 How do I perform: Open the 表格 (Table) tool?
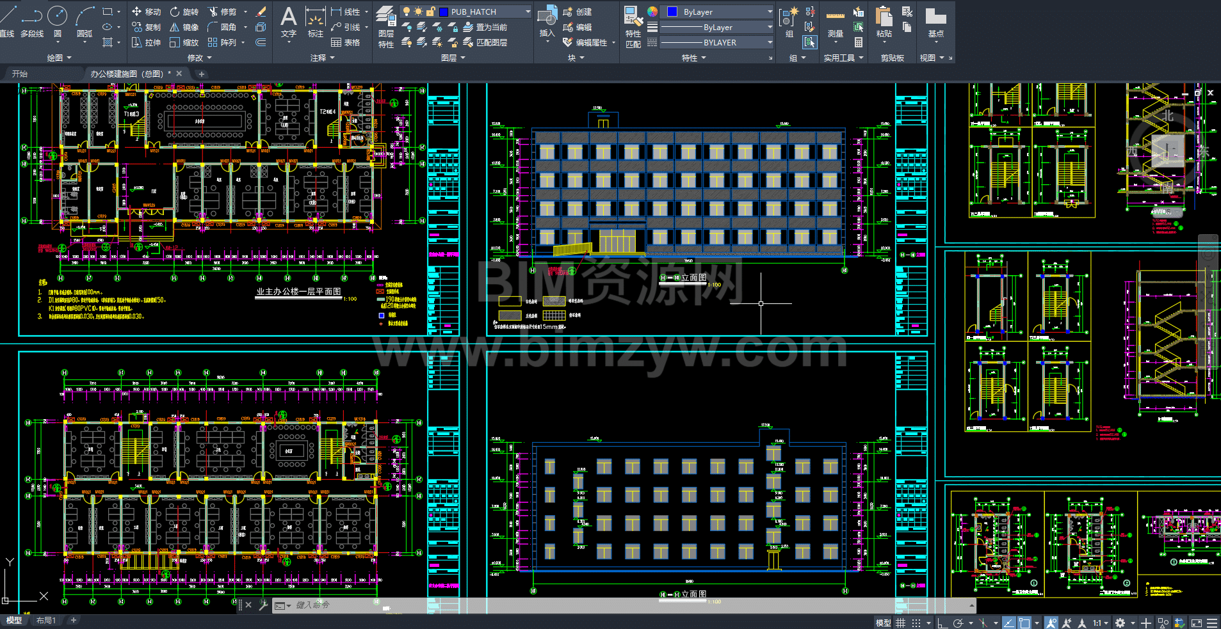(x=345, y=42)
